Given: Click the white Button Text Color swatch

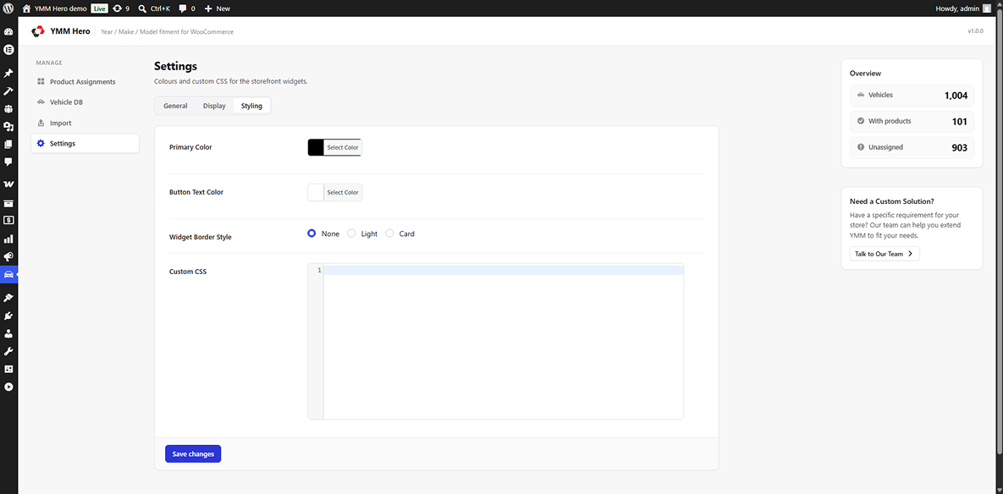Looking at the screenshot, I should point(316,192).
